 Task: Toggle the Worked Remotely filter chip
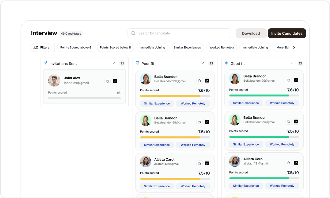222,48
